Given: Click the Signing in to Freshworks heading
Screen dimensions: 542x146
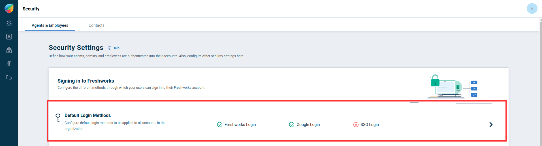Looking at the screenshot, I should [86, 81].
